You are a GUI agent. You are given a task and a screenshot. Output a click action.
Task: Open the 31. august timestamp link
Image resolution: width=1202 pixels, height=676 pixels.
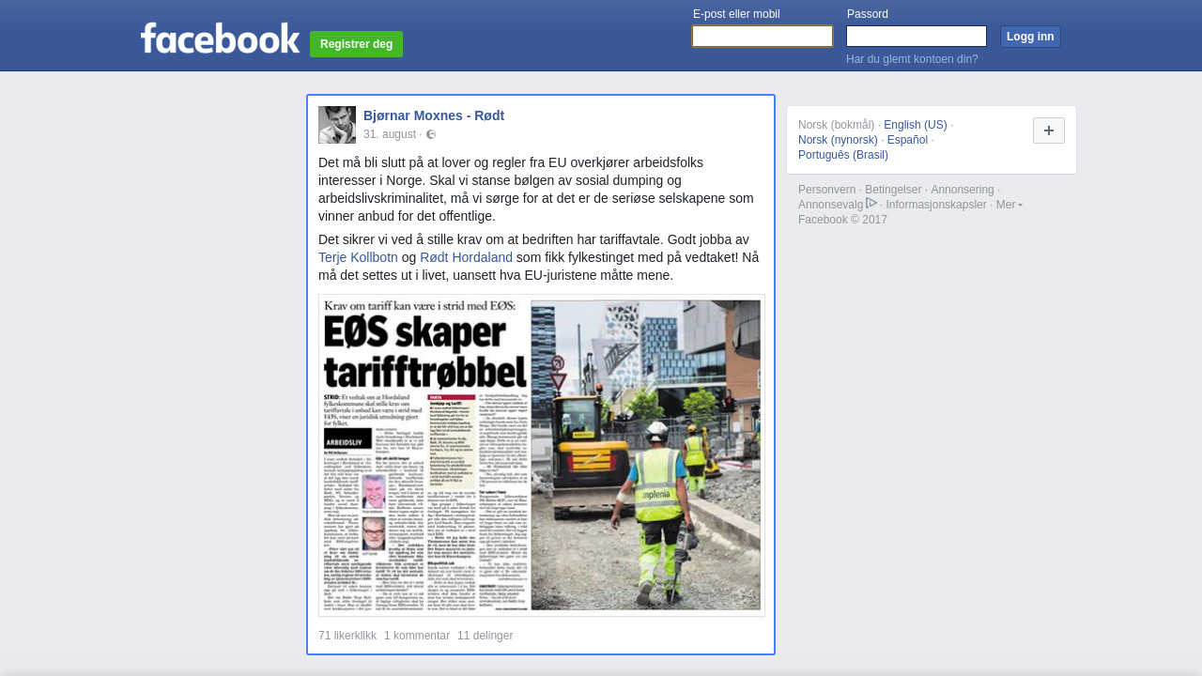click(x=389, y=134)
